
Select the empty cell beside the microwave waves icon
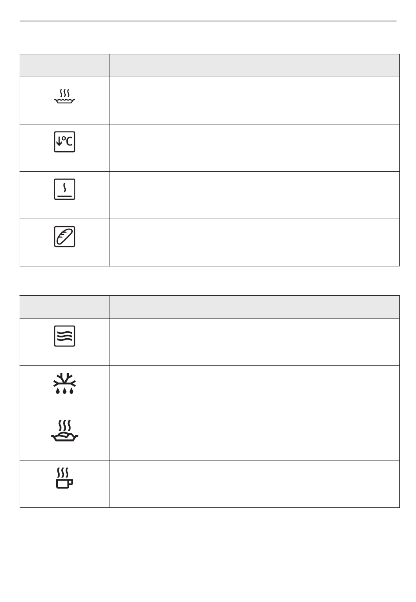click(x=254, y=342)
